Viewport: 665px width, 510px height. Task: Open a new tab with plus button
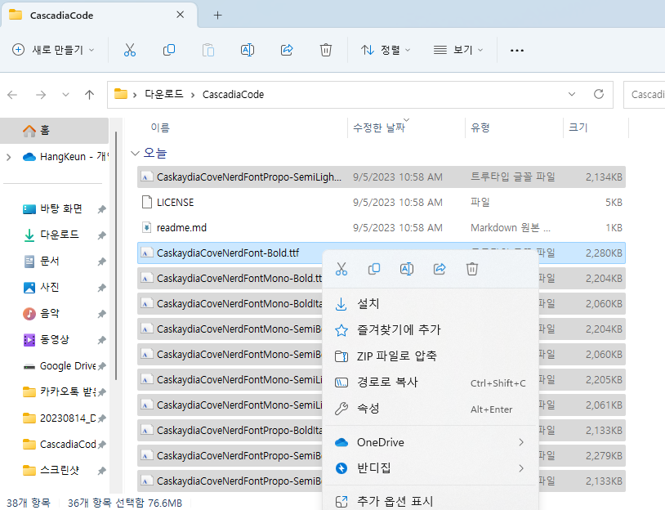217,16
